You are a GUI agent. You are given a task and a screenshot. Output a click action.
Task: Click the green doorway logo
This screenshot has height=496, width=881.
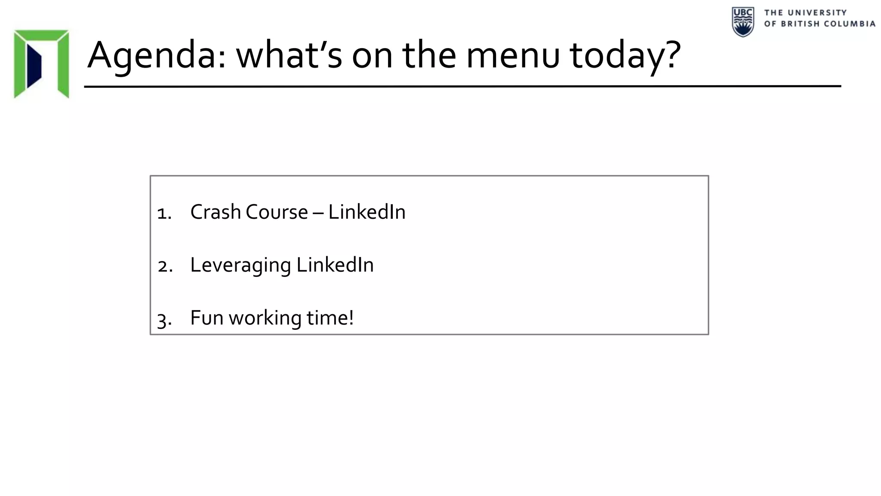coord(41,64)
